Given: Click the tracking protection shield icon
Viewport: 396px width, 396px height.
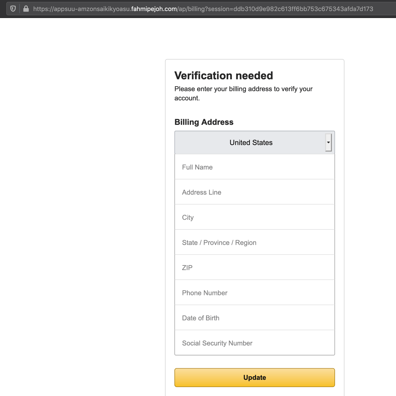Looking at the screenshot, I should point(13,9).
